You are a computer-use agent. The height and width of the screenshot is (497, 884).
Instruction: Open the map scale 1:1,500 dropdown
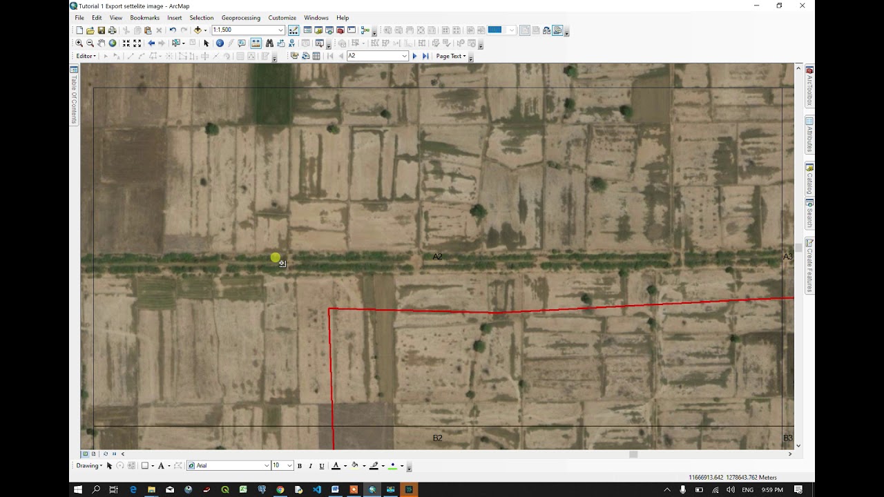[280, 30]
